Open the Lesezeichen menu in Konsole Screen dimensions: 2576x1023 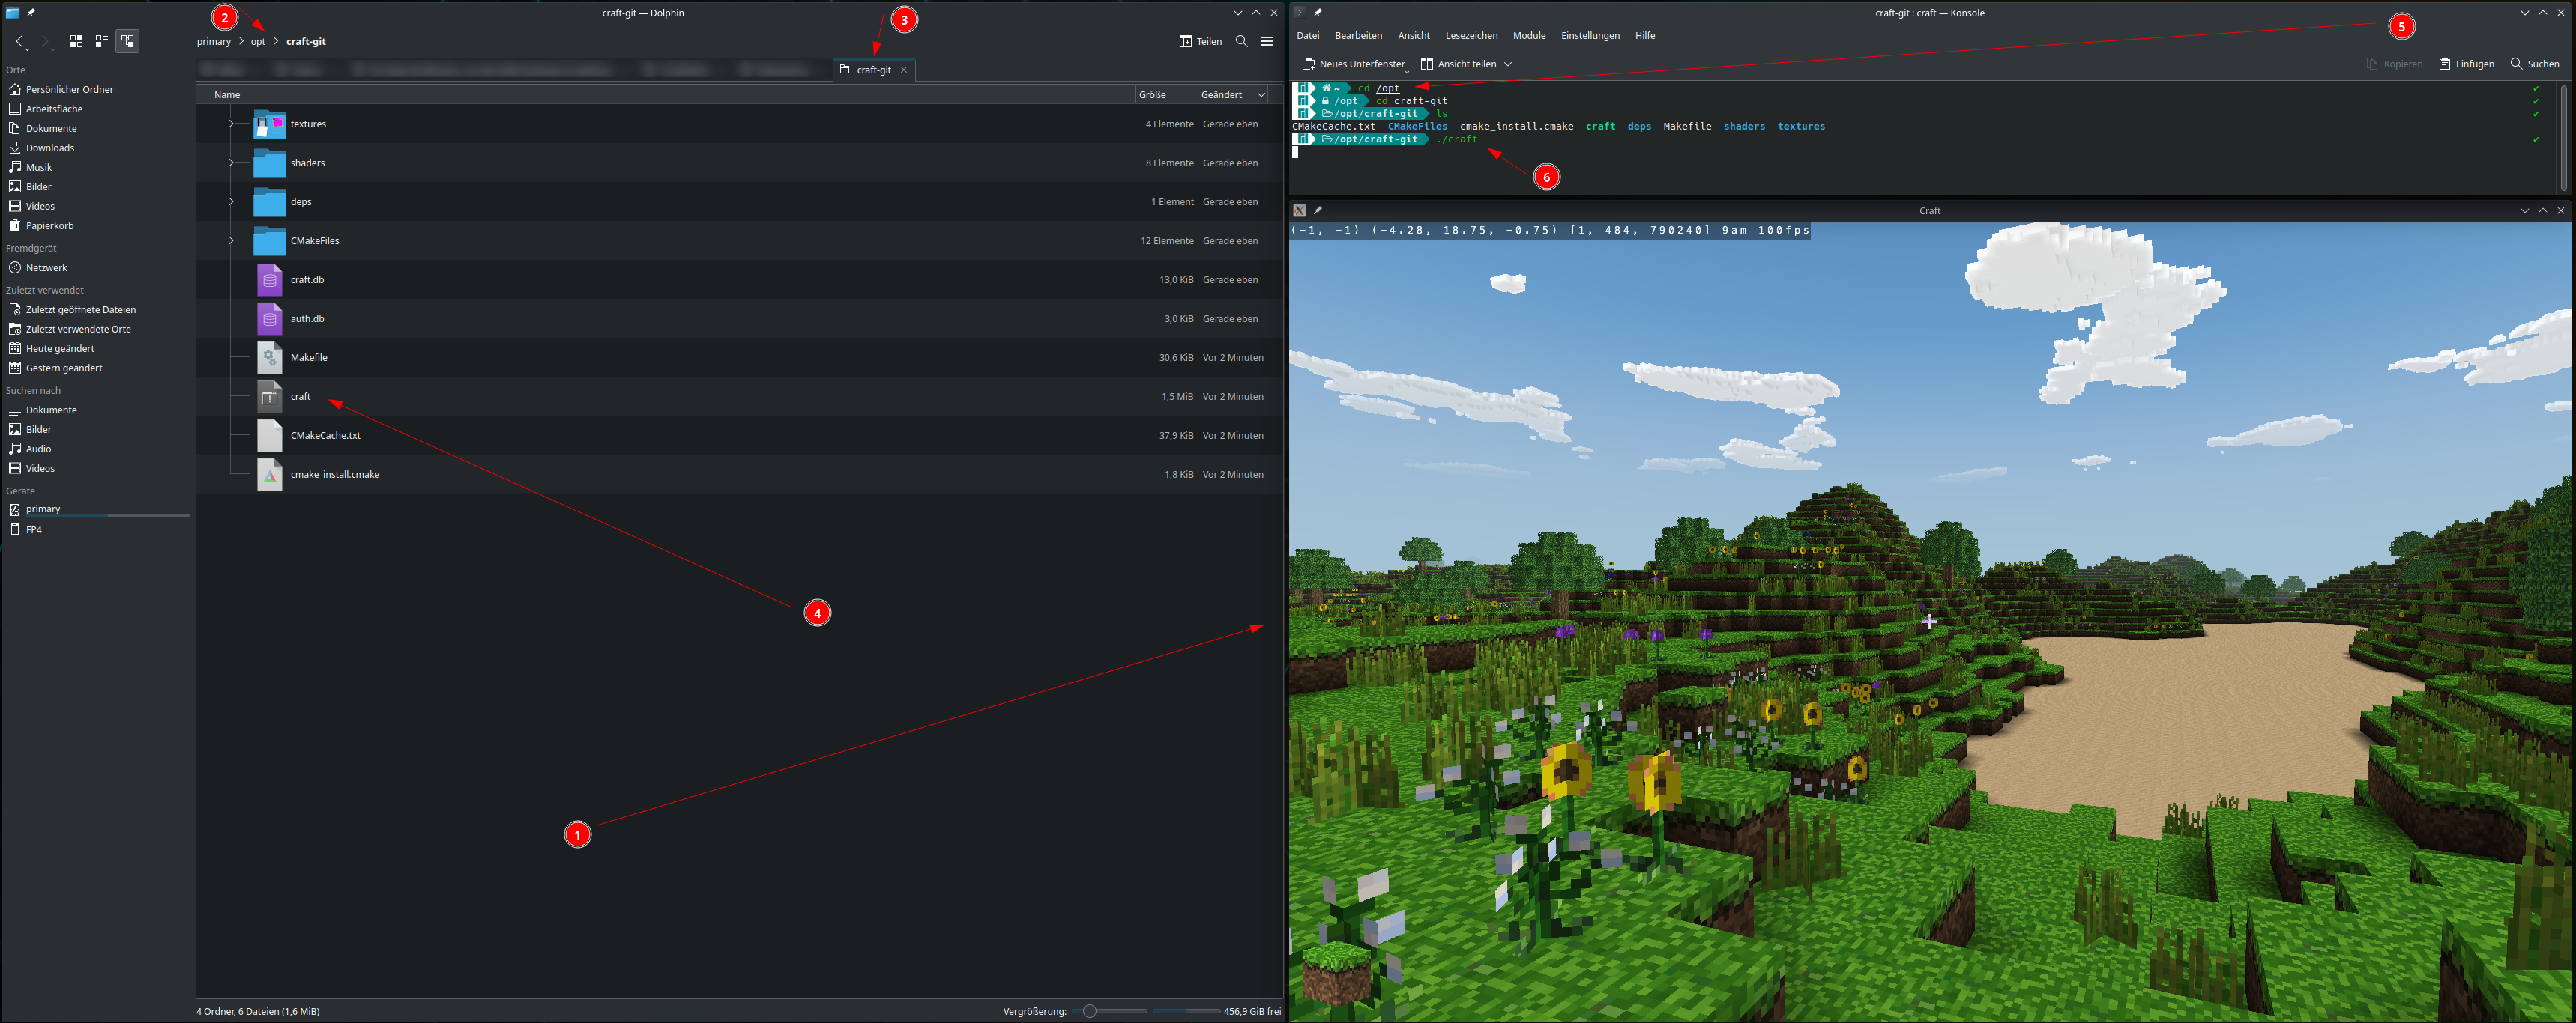[x=1471, y=36]
